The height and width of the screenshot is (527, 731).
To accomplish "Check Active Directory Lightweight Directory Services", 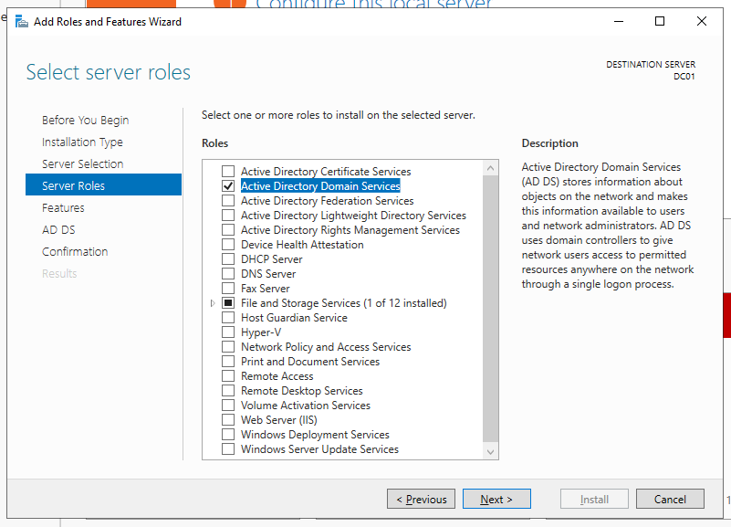I will pos(228,215).
